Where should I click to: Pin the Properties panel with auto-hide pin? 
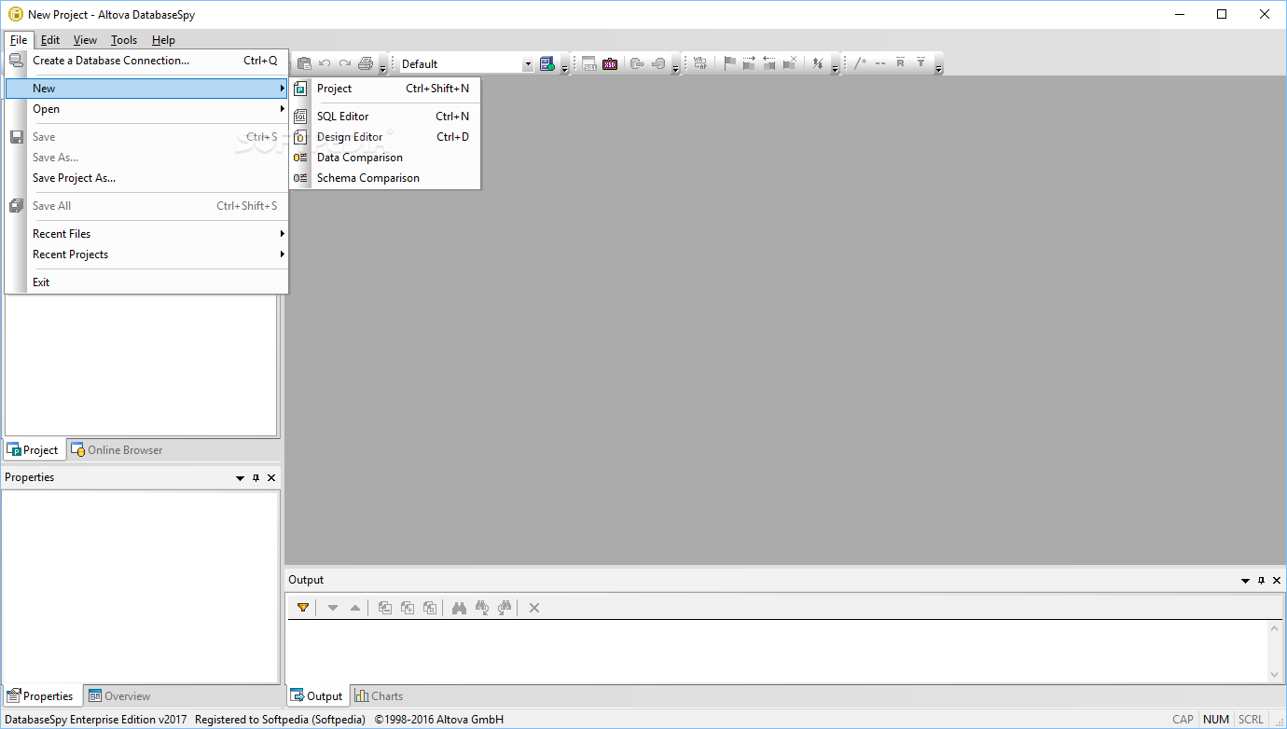click(x=256, y=478)
